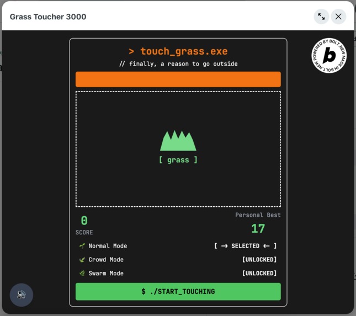Screen dimensions: 356x316
Task: Click the Personal Best value 17
Action: click(x=258, y=229)
